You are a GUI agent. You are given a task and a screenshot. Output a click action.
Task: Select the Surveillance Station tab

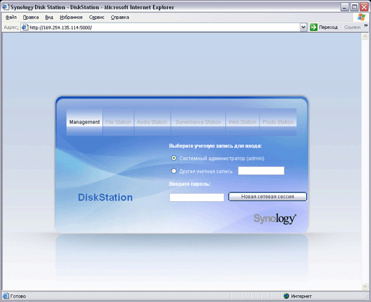(x=198, y=122)
